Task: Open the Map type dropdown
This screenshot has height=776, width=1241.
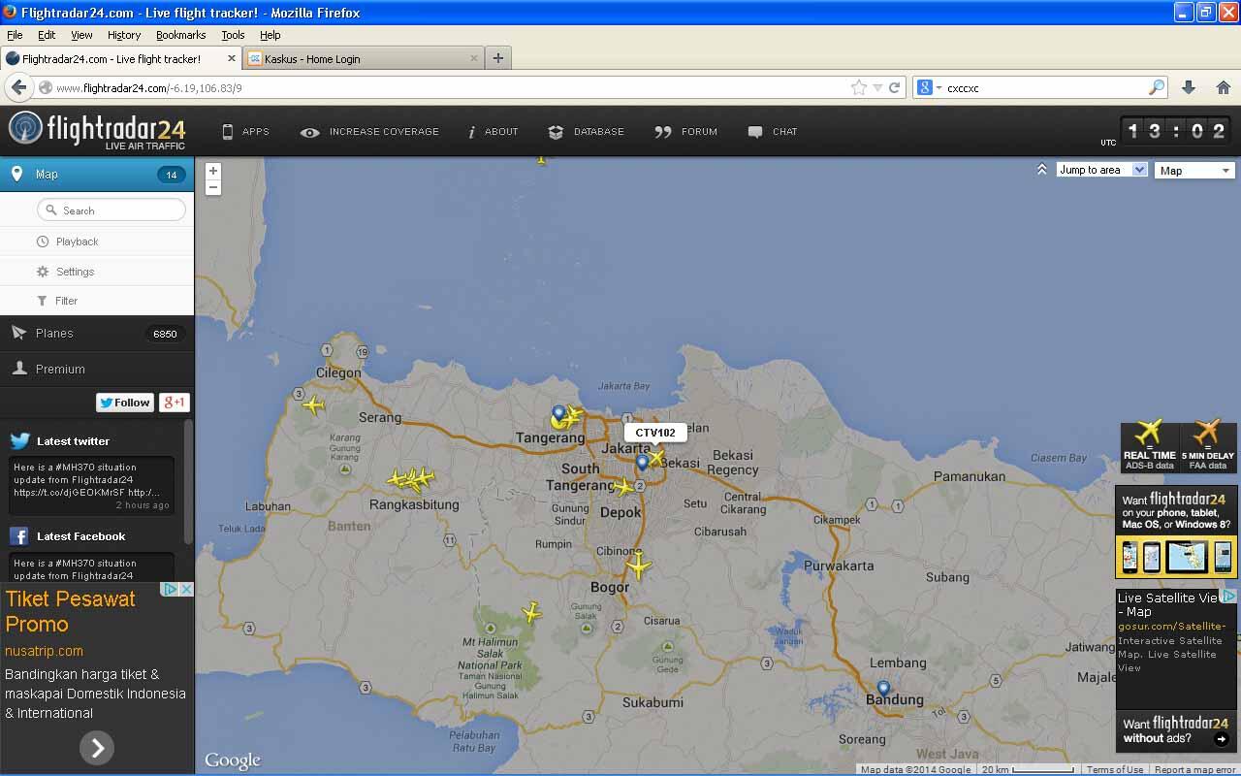Action: point(1194,170)
